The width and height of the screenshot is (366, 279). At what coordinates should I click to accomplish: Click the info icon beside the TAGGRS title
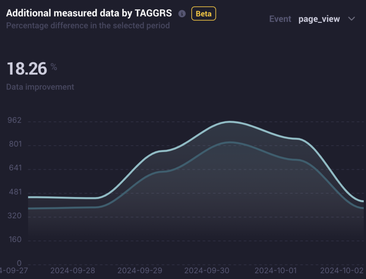tap(182, 14)
